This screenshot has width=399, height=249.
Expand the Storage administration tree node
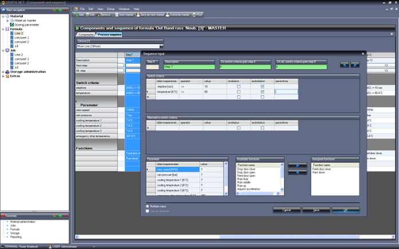tap(3, 72)
